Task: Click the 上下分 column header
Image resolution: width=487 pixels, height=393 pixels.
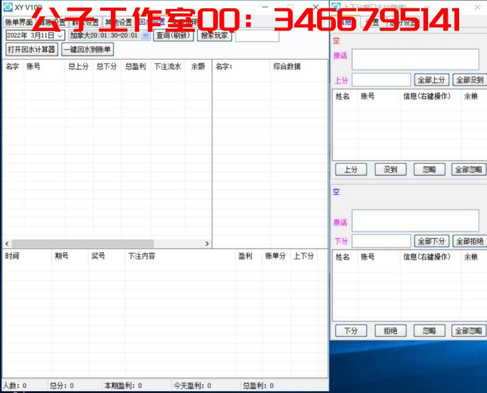Action: click(304, 256)
